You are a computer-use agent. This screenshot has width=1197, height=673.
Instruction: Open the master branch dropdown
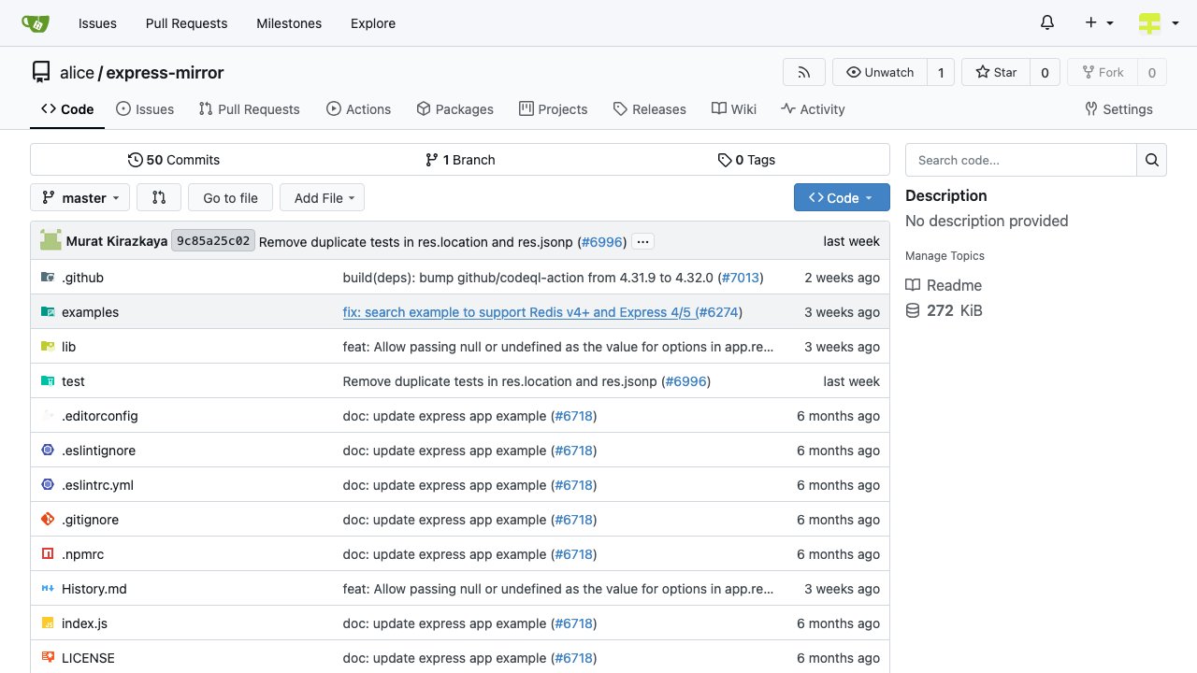80,197
